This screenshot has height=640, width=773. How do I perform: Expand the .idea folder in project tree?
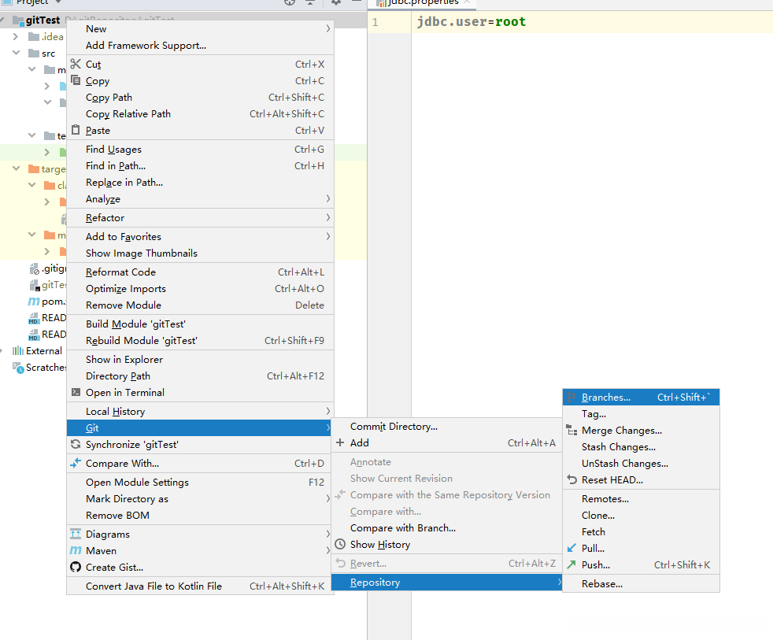[15, 36]
